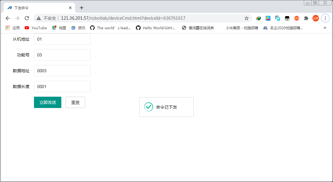Open a new browser tab

pyautogui.click(x=82, y=7)
